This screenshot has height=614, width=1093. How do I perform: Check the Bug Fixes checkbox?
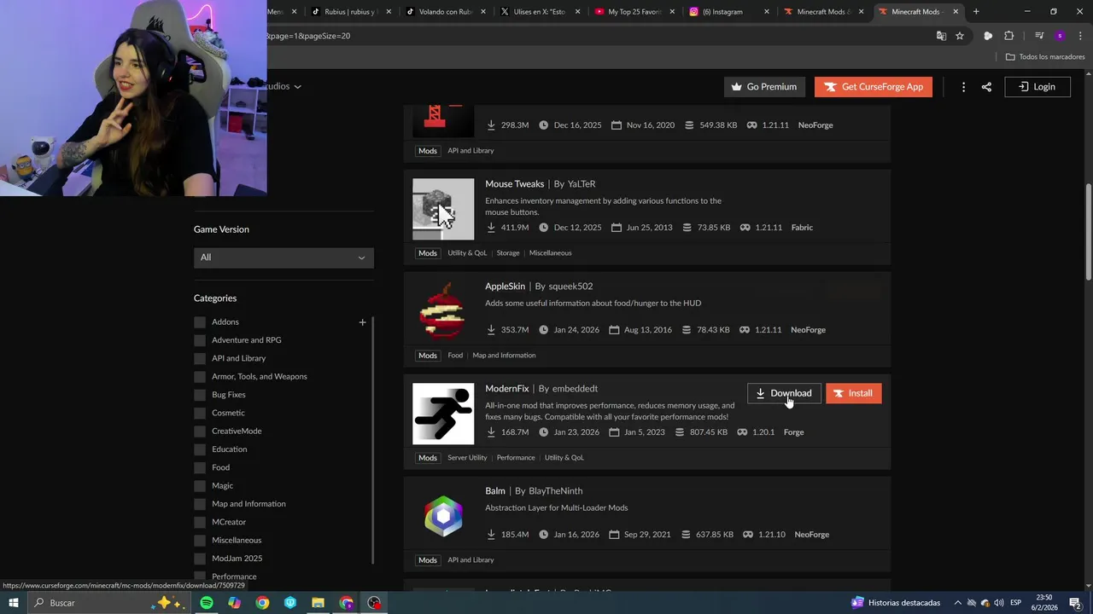coord(200,395)
